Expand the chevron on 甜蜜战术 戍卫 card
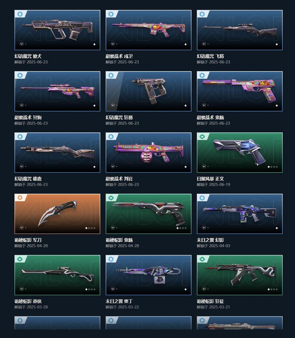The image size is (295, 338). [113, 44]
